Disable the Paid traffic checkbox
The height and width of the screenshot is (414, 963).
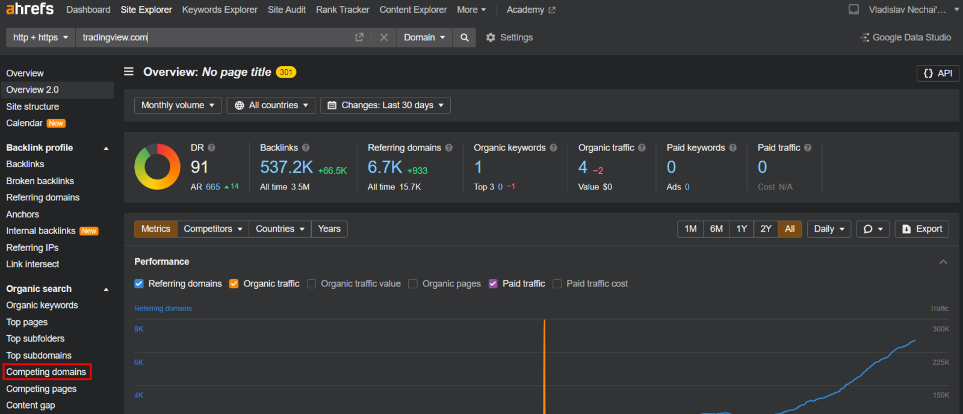coord(493,283)
